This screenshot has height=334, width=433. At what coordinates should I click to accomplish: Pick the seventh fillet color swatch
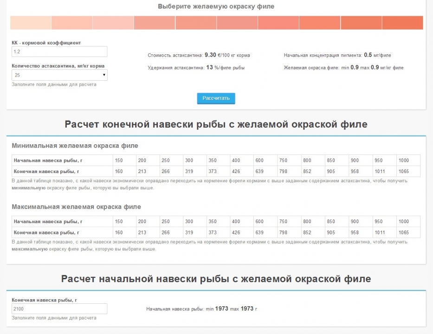[278, 23]
